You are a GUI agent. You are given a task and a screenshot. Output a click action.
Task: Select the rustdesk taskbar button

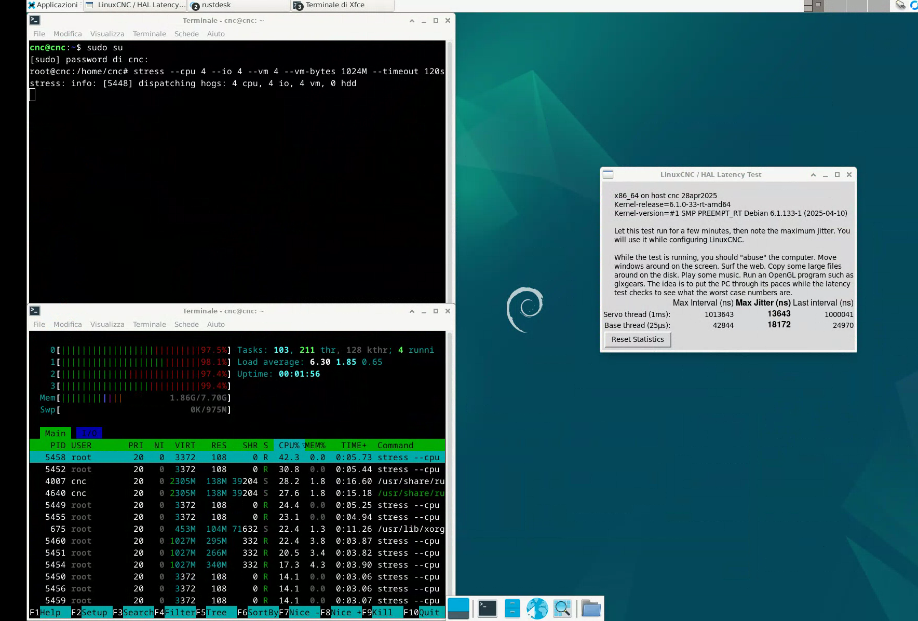click(239, 5)
